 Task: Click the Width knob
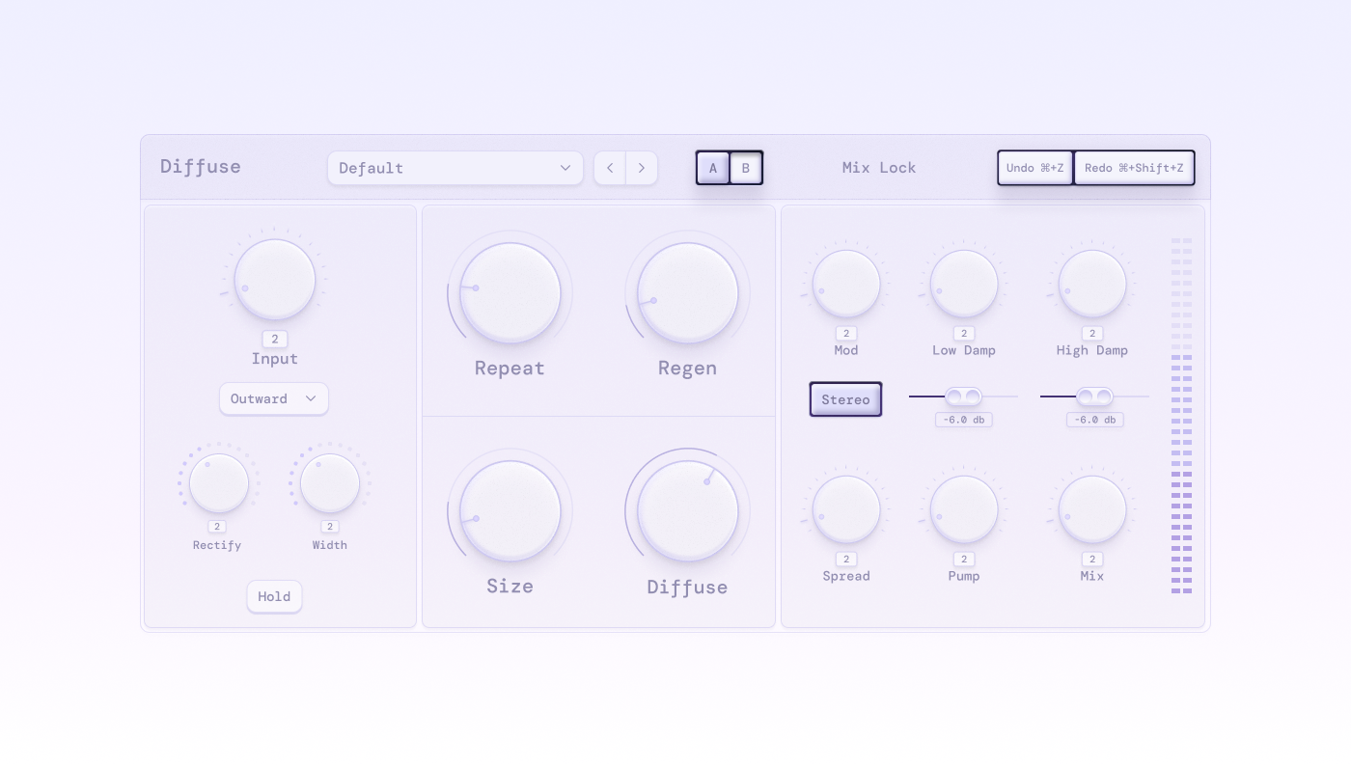pos(330,483)
